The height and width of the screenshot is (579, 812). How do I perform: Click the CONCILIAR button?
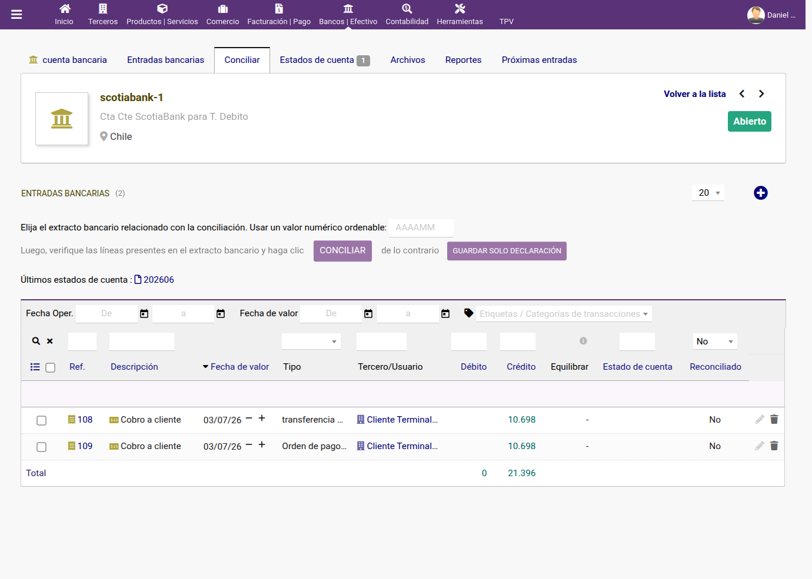coord(342,251)
